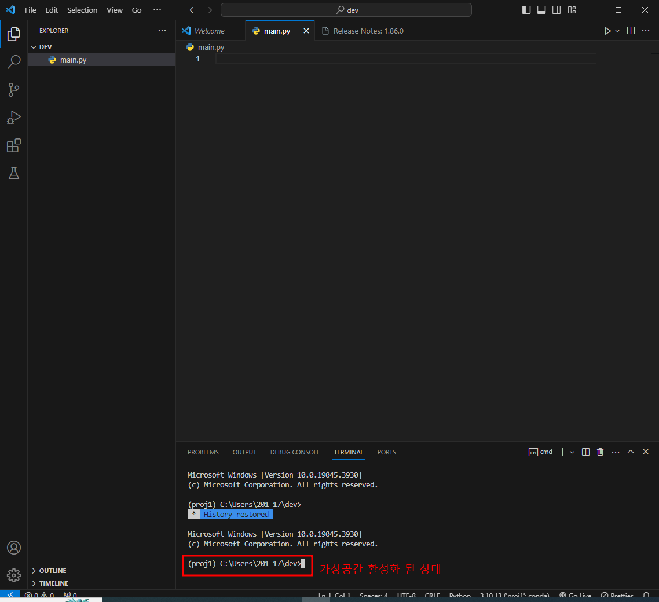Open Customize Layout options

tap(572, 10)
